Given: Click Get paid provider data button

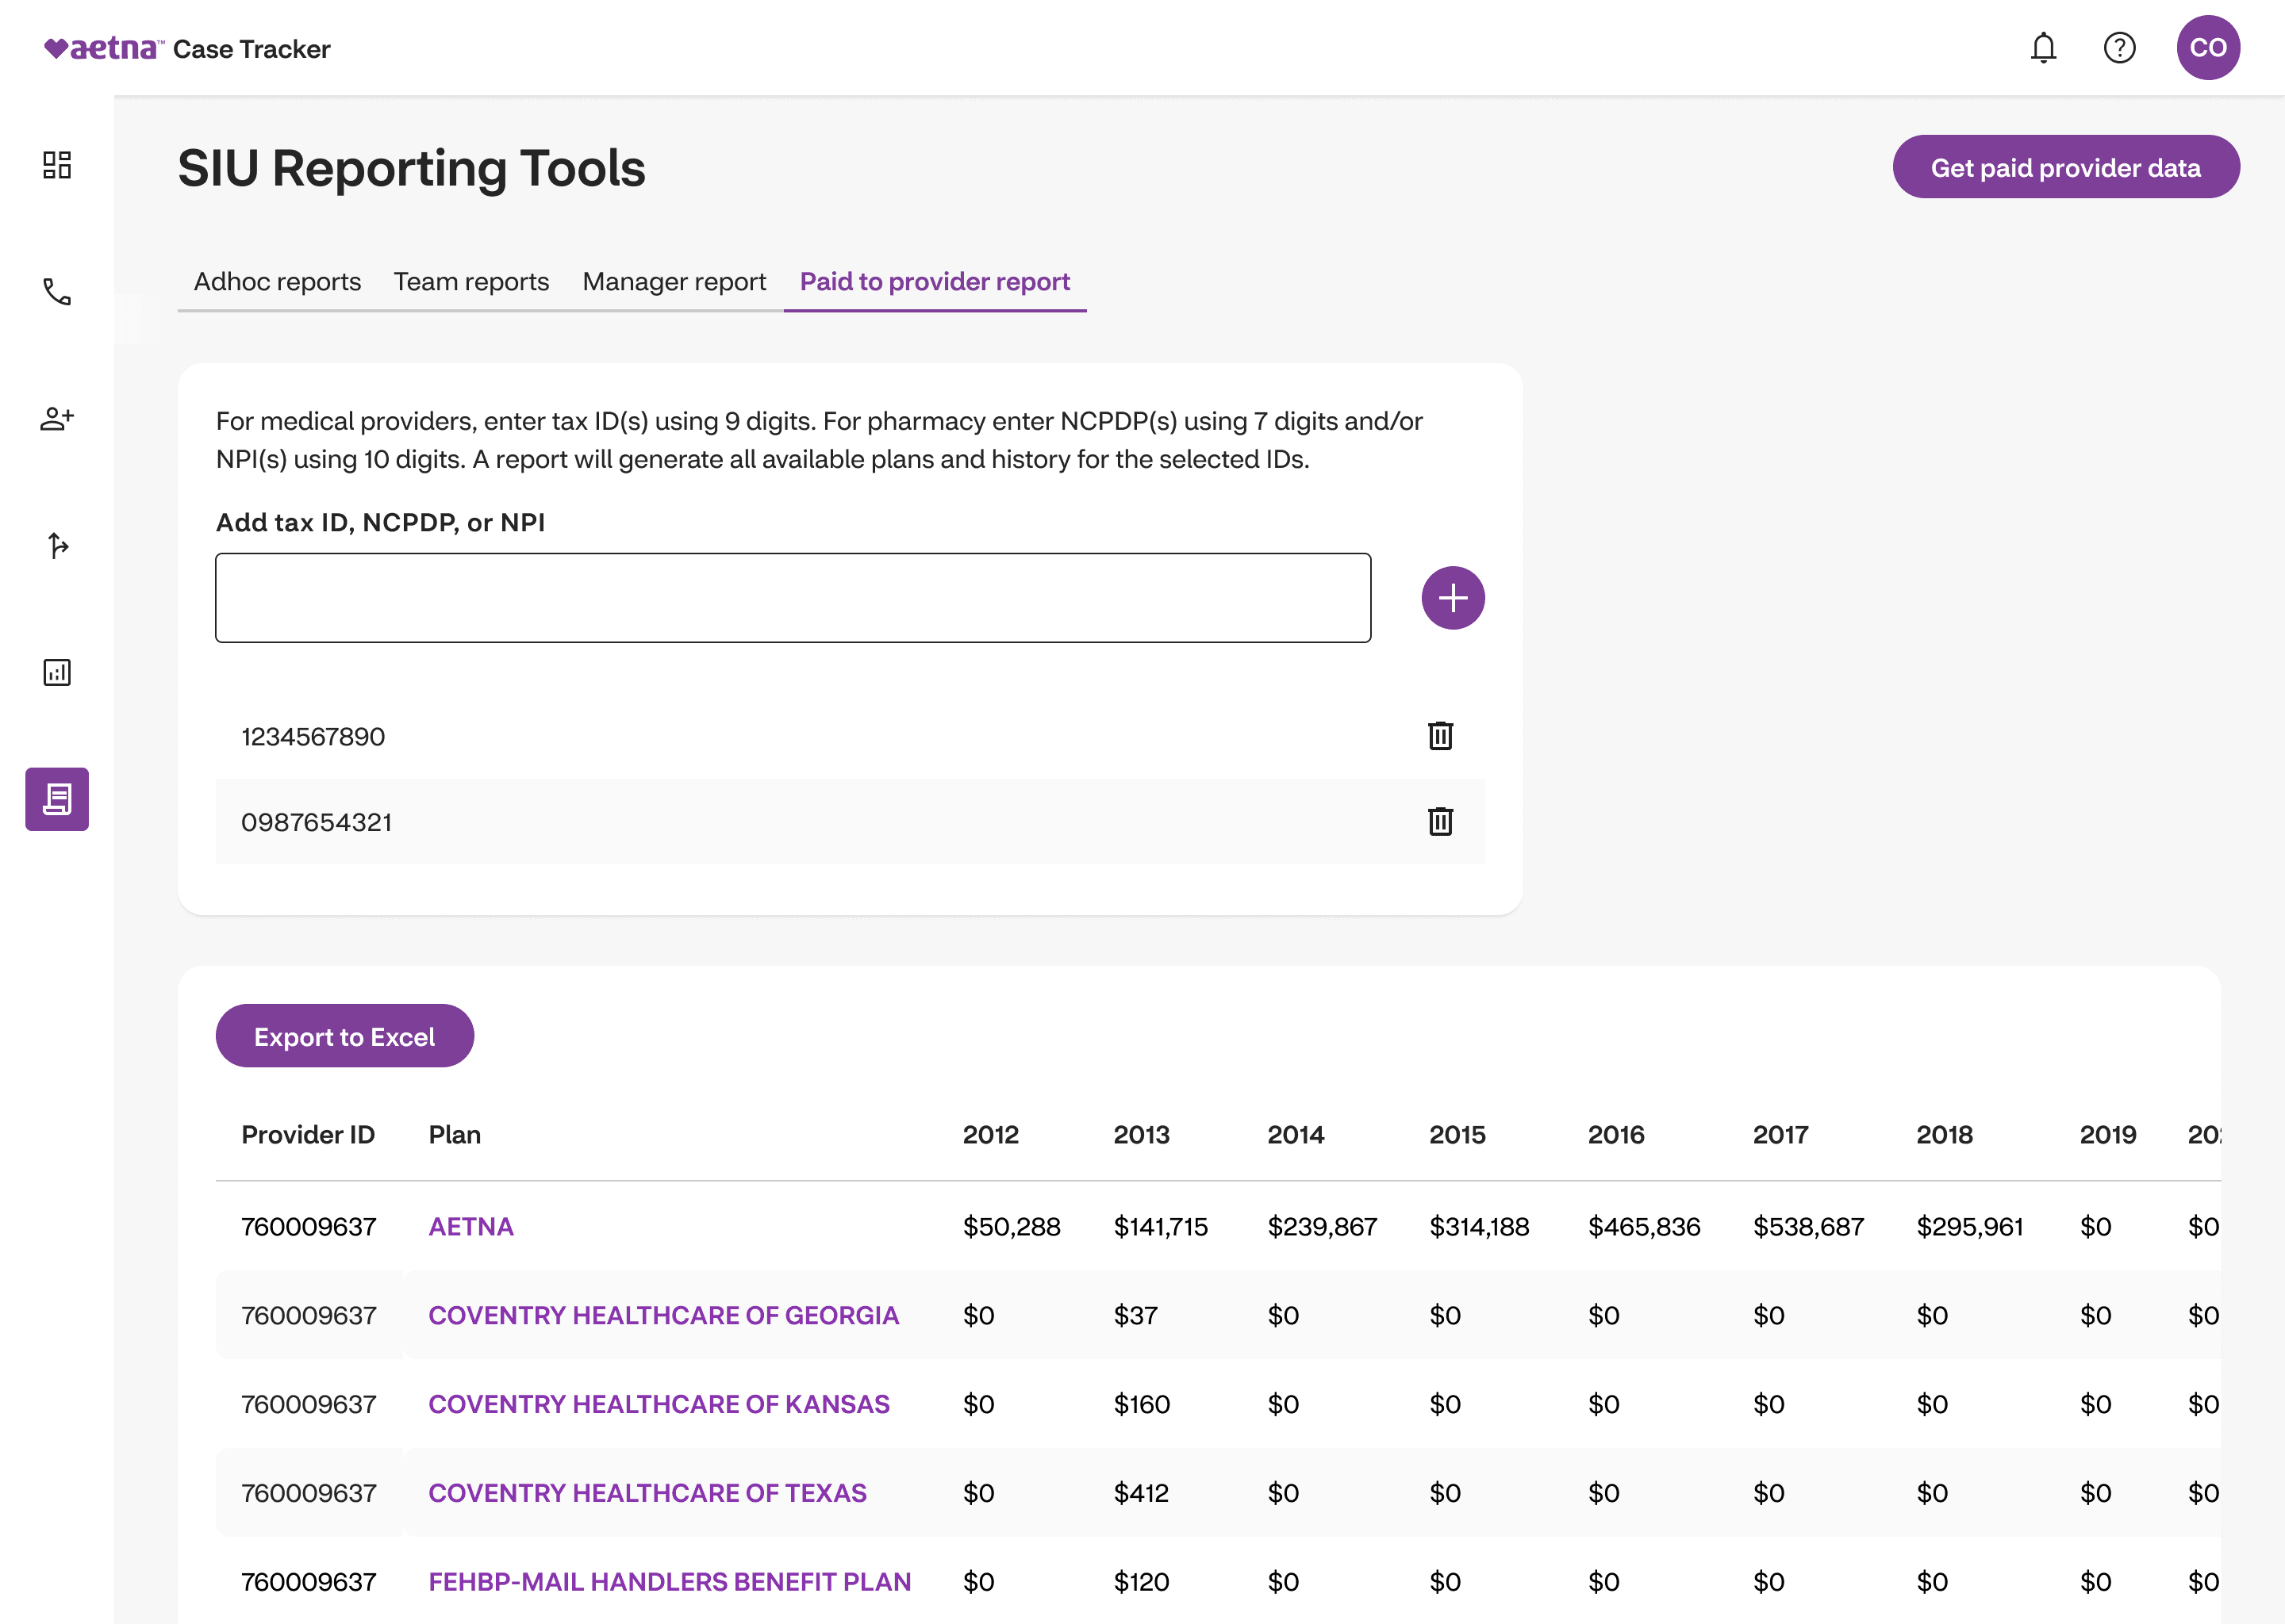Looking at the screenshot, I should (2065, 167).
